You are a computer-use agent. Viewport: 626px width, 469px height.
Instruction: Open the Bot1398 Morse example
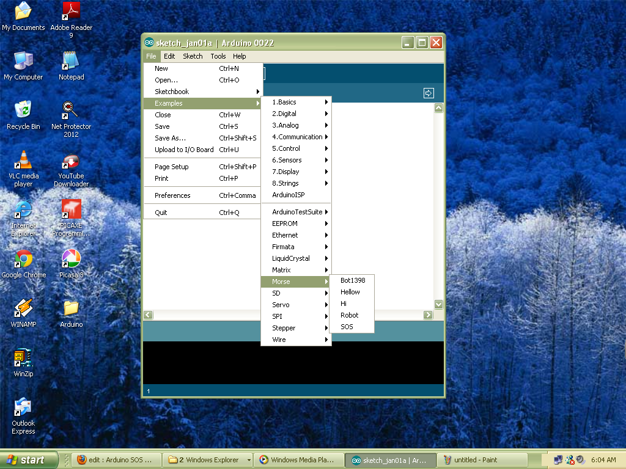click(352, 280)
